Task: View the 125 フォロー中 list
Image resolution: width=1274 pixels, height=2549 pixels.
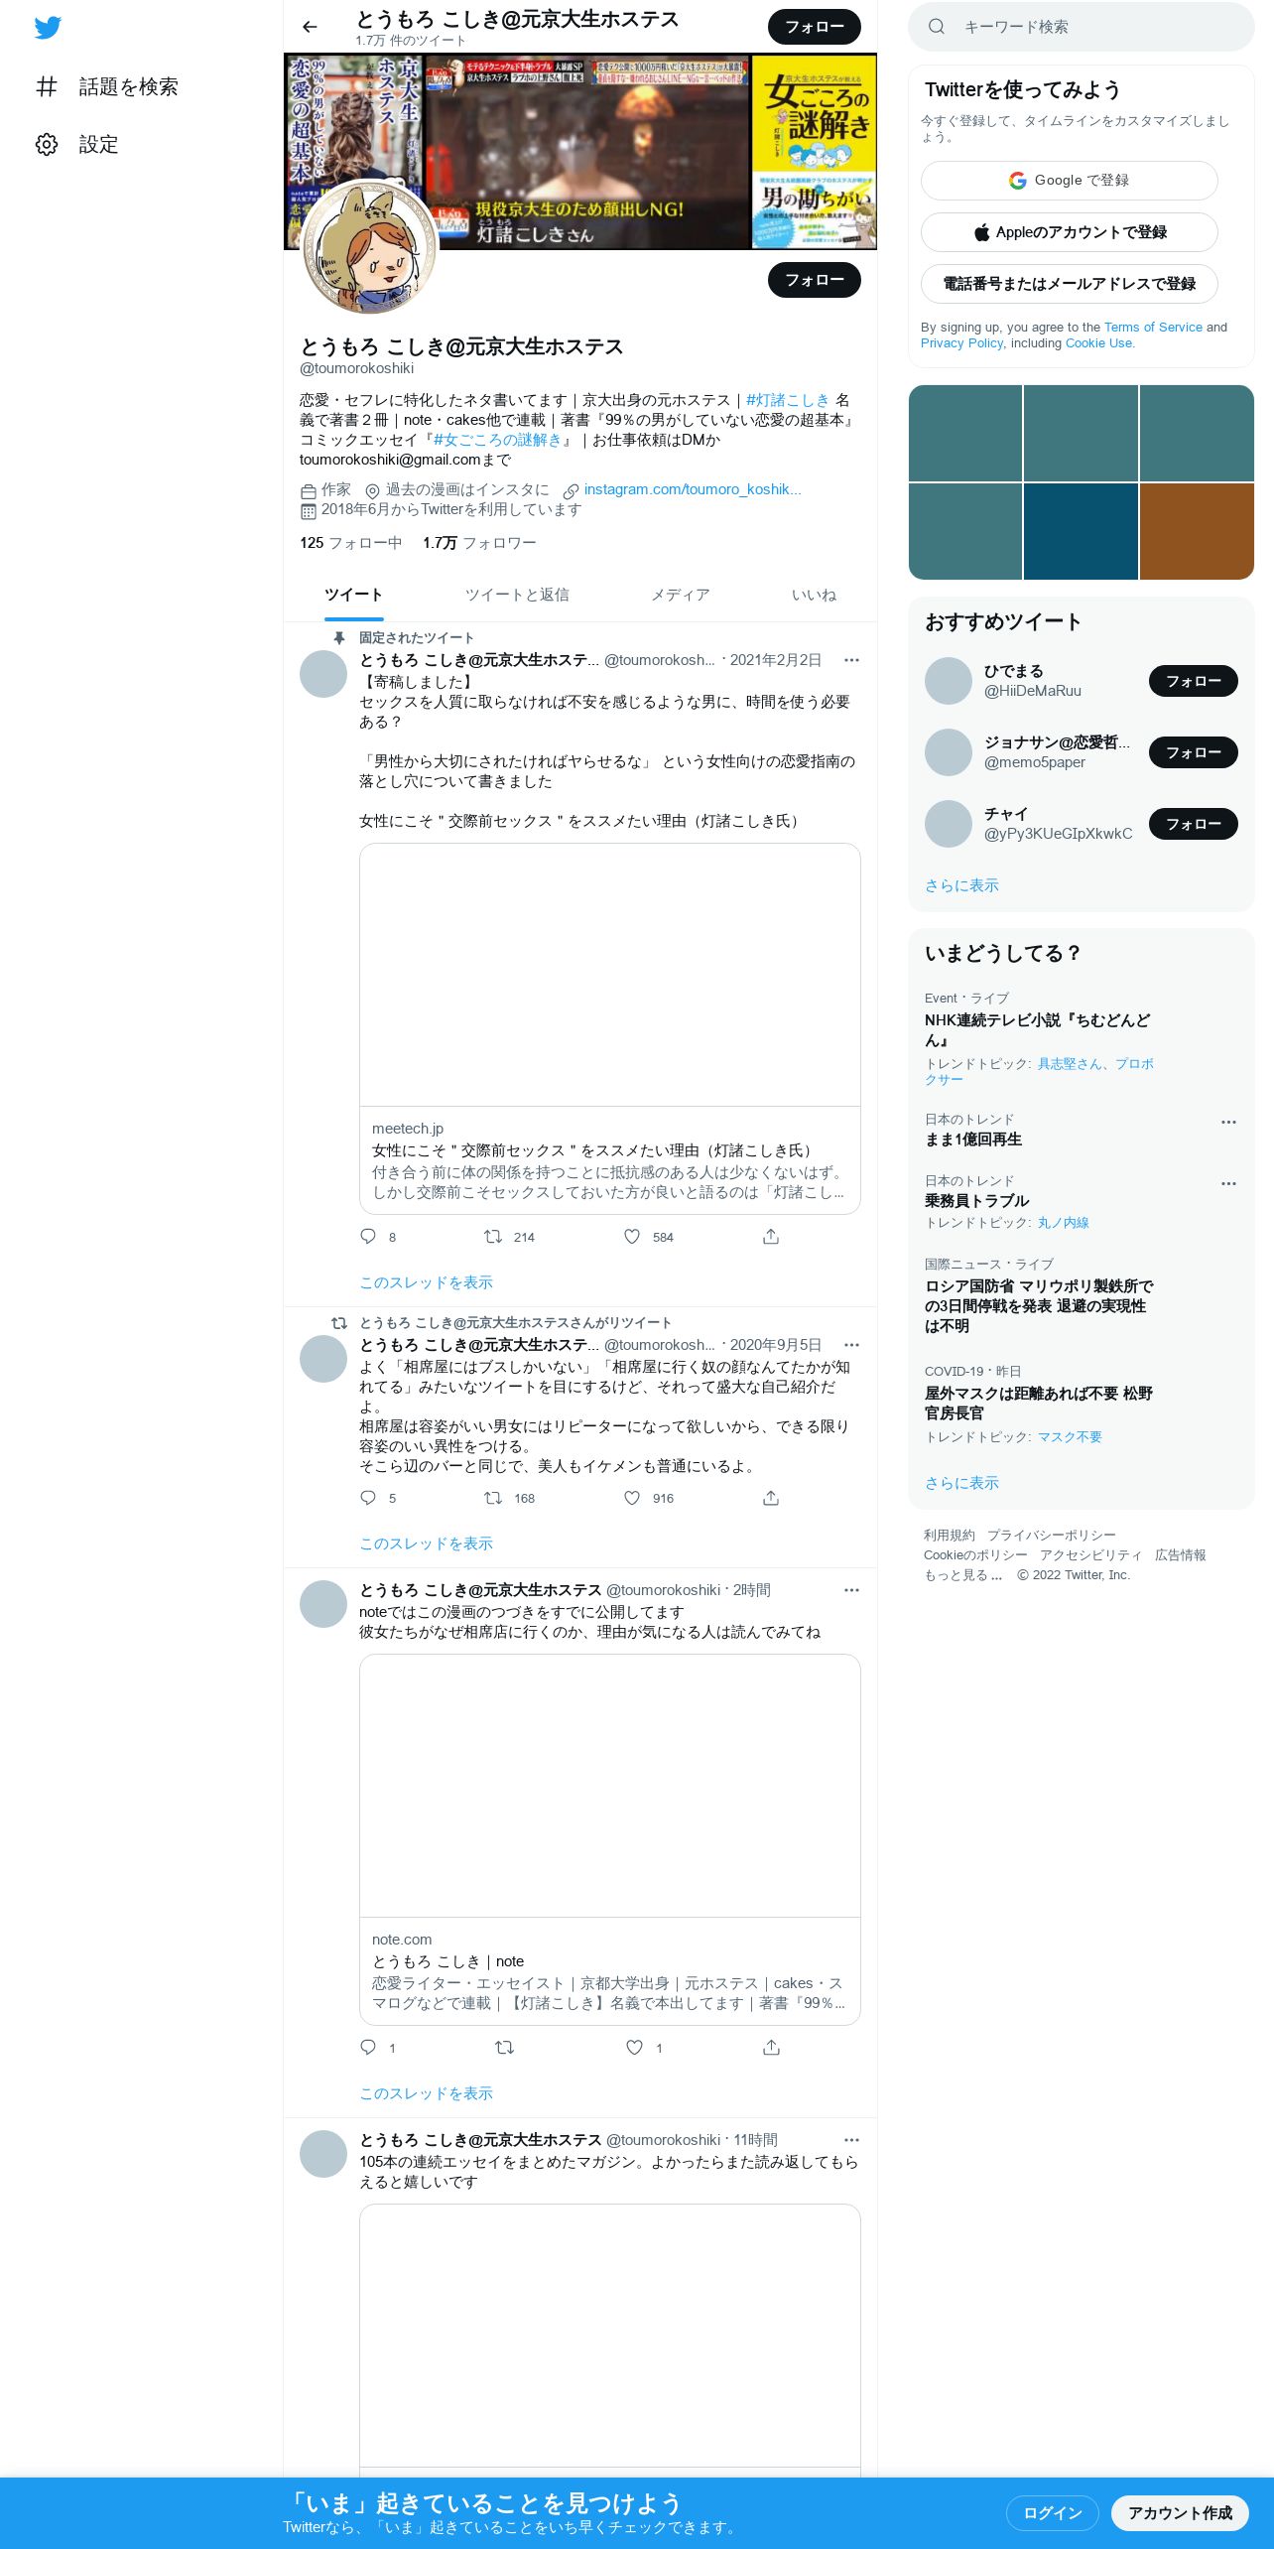Action: point(351,543)
